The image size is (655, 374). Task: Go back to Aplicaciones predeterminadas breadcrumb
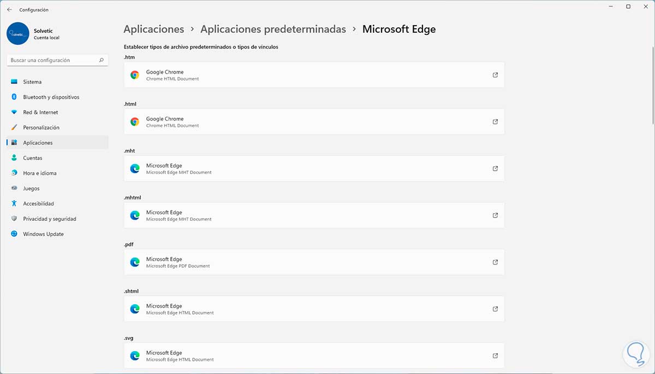click(273, 29)
